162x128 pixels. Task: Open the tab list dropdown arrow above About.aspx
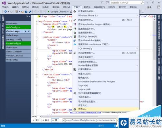coord(29,16)
